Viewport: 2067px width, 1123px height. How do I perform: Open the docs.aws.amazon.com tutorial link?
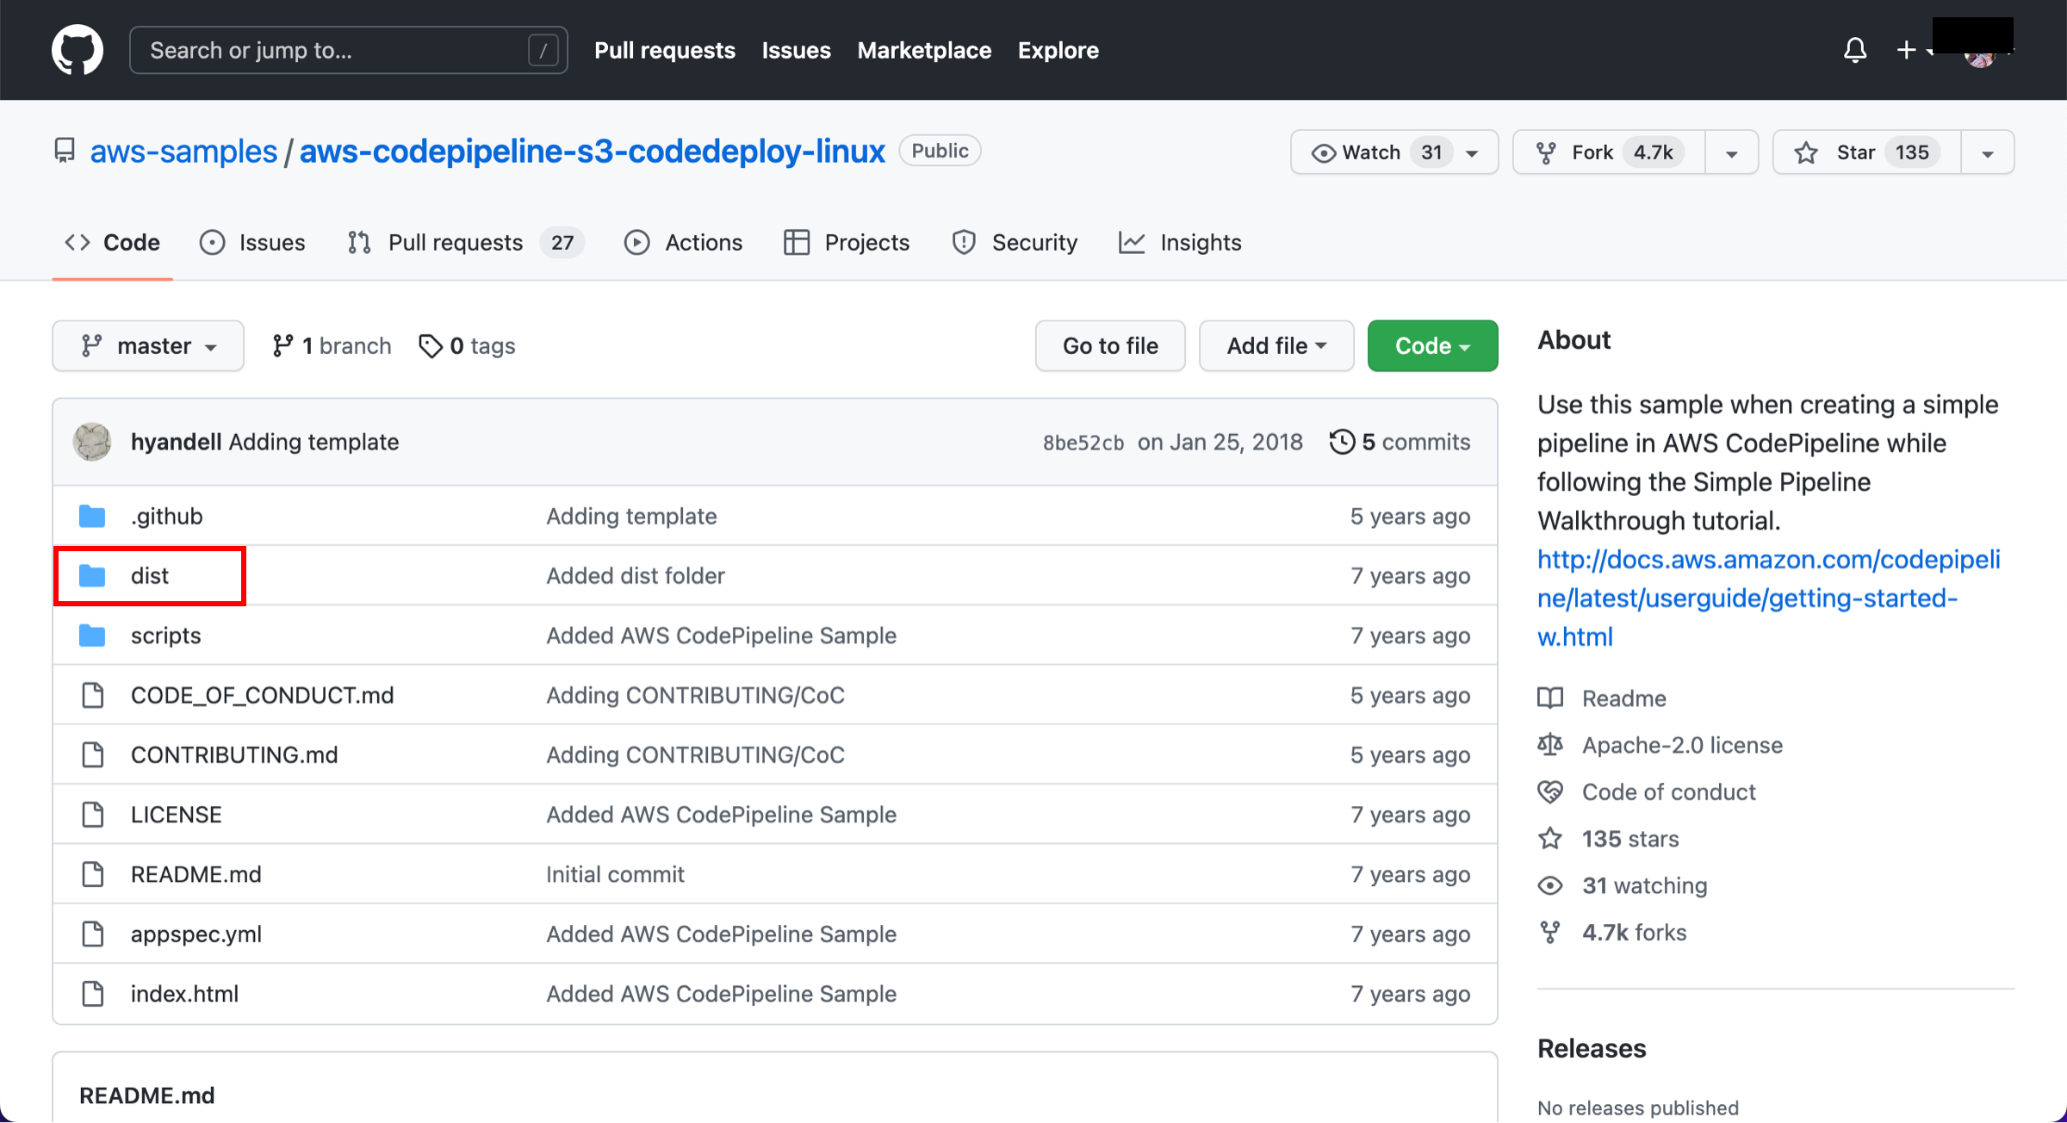tap(1768, 598)
